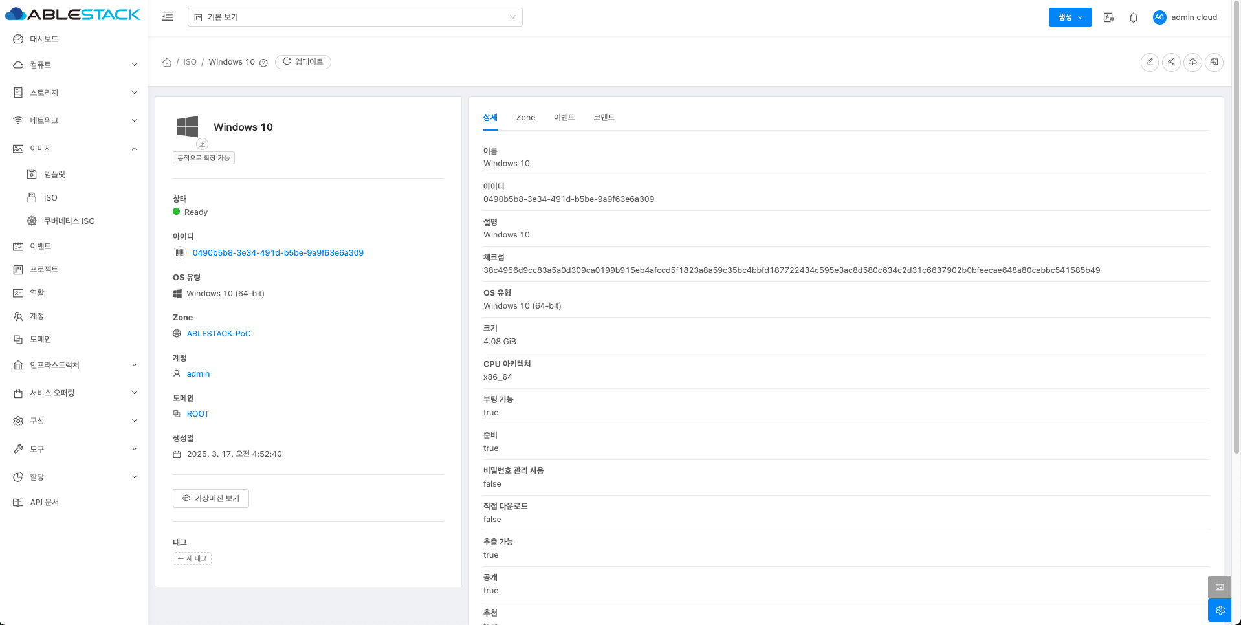Click the pencil icon under Windows logo
This screenshot has width=1241, height=625.
[203, 144]
